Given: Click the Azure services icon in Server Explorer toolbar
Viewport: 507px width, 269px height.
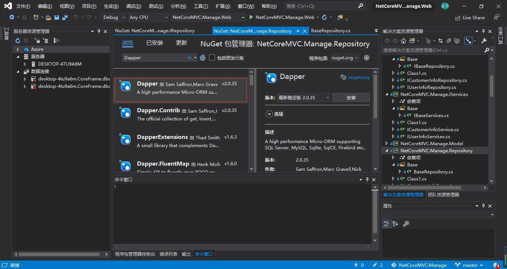Looking at the screenshot, I should point(56,41).
